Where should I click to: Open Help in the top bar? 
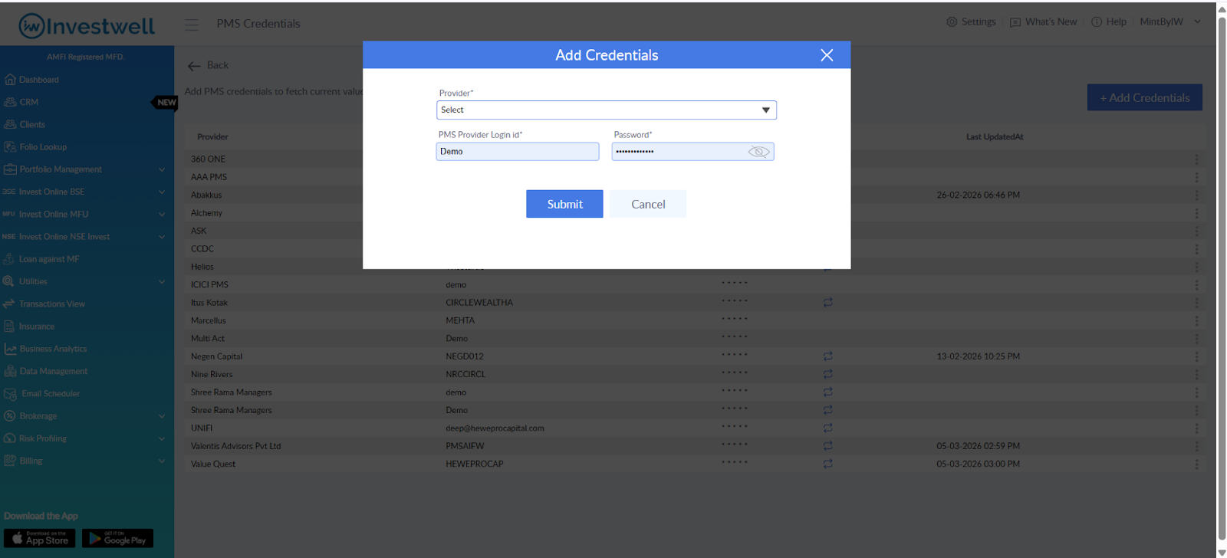1109,22
